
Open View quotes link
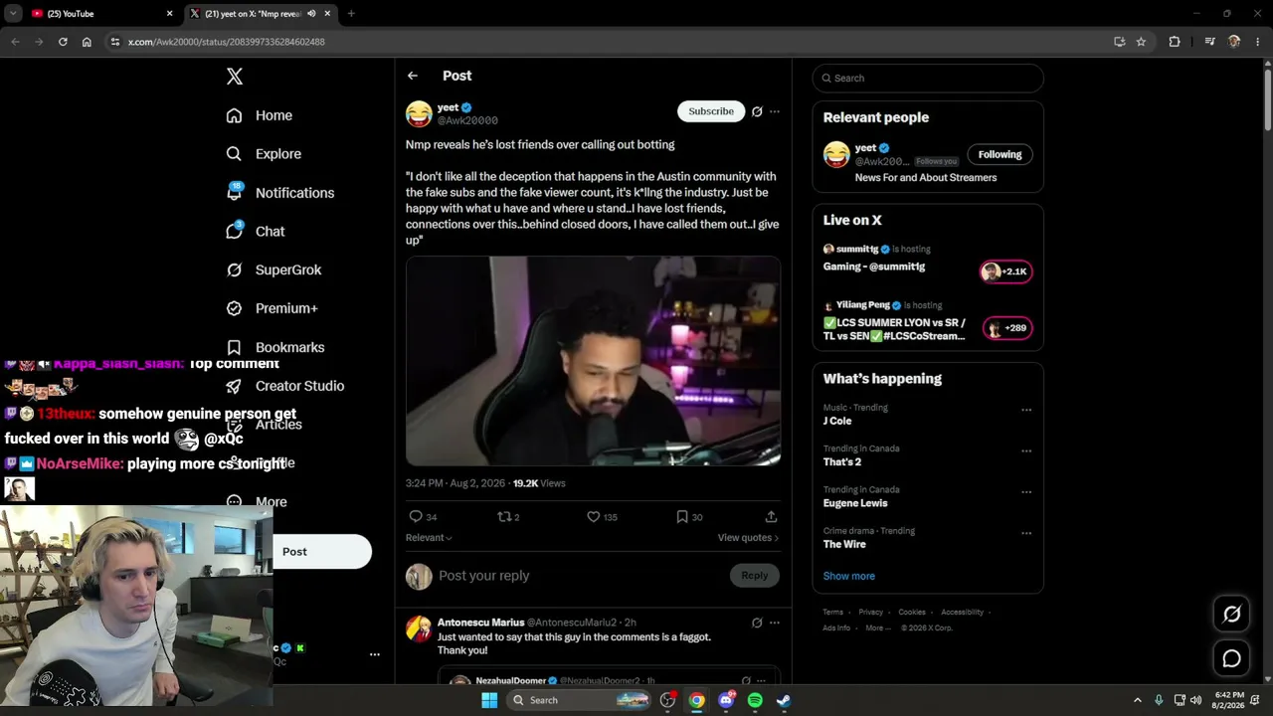click(x=748, y=538)
